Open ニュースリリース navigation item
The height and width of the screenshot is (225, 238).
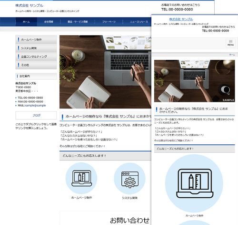click(139, 21)
